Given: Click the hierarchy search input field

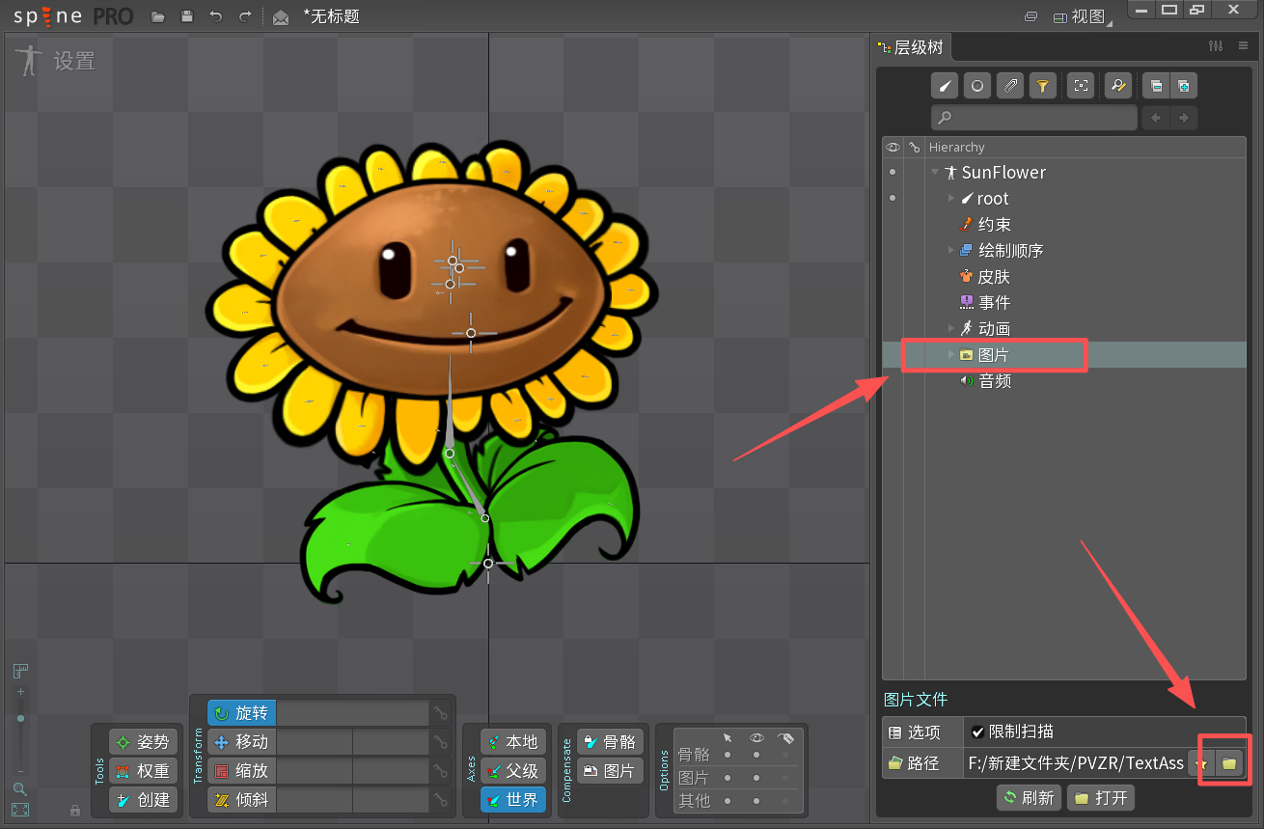Looking at the screenshot, I should coord(1033,118).
